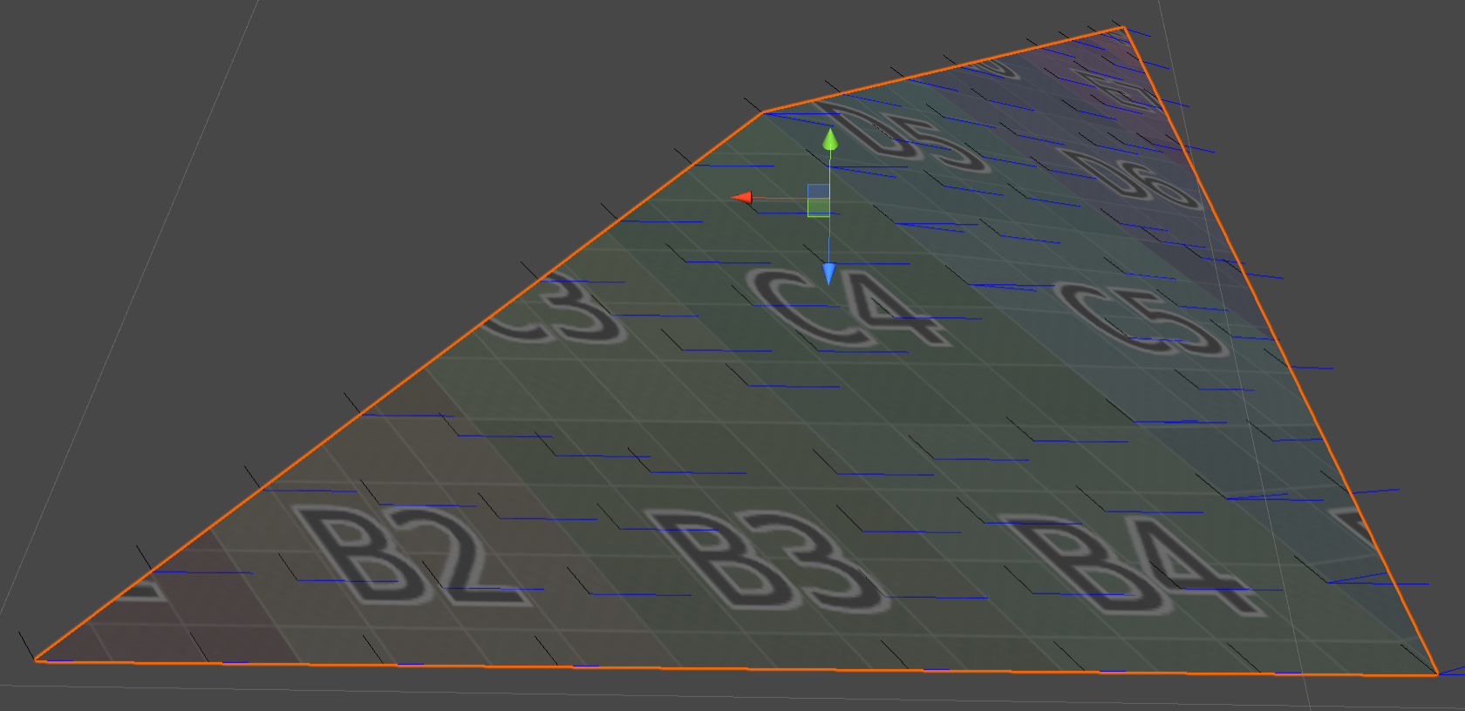Click the B3 label on the mesh texture

pyautogui.click(x=767, y=559)
